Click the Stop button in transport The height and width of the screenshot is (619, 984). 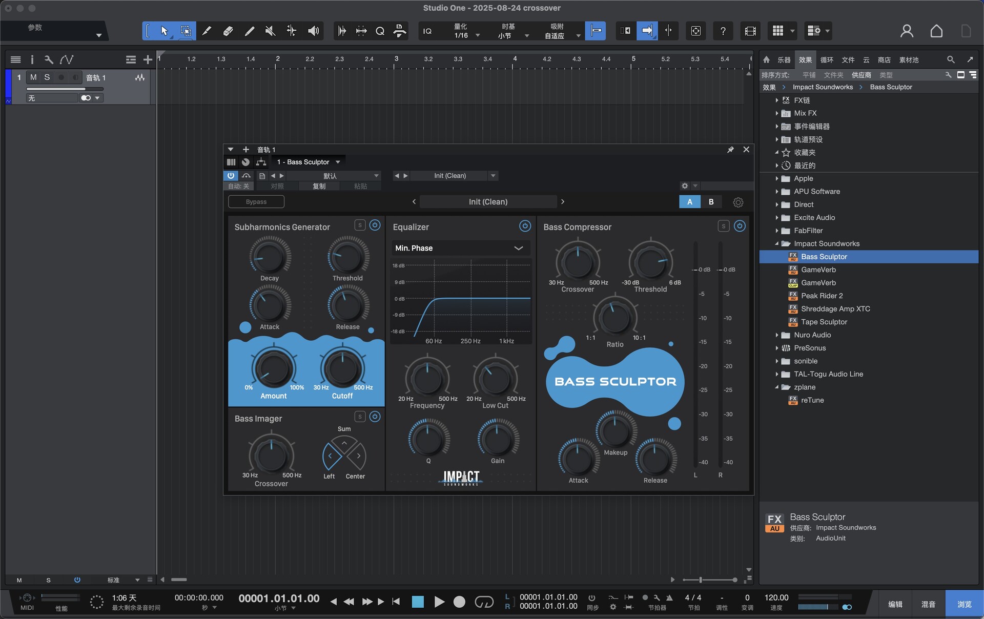[418, 602]
